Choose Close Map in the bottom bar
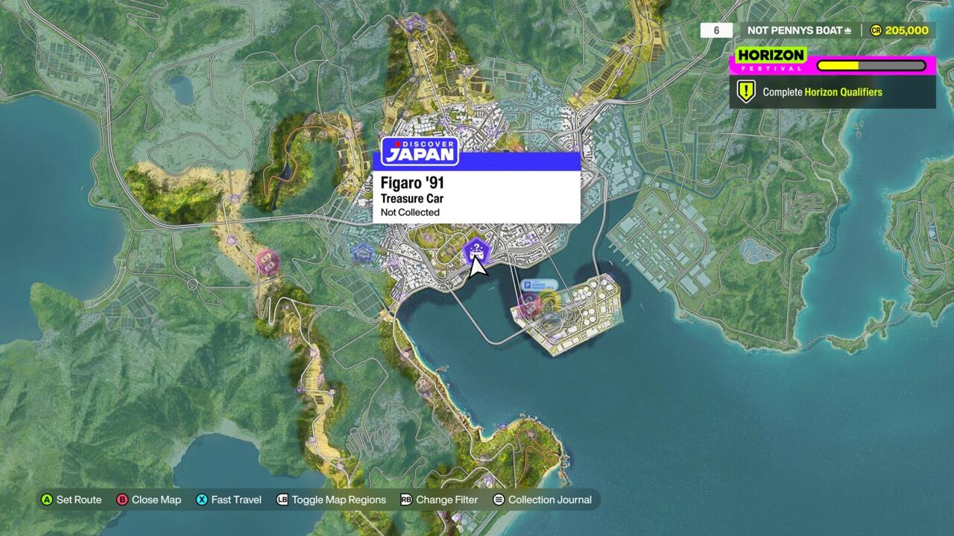Image resolution: width=954 pixels, height=536 pixels. (157, 500)
